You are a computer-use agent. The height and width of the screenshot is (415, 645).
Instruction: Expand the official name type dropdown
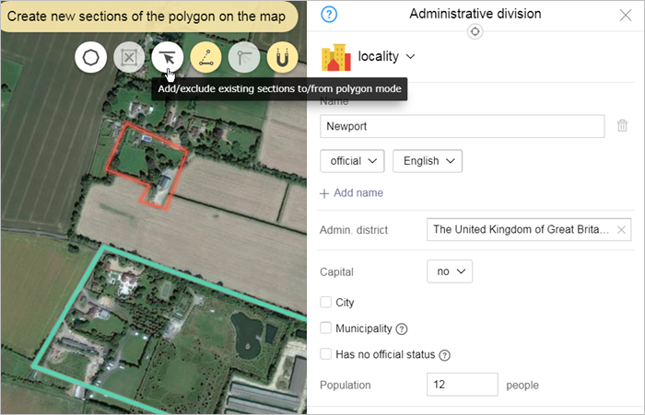click(352, 161)
